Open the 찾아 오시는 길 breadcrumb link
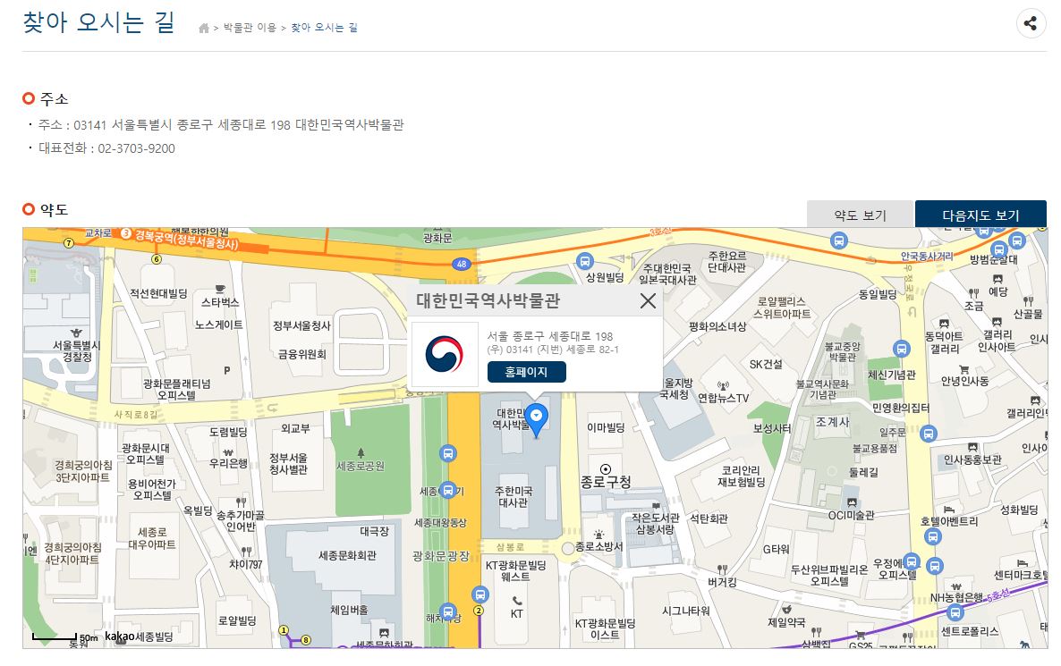The height and width of the screenshot is (666, 1061). (x=324, y=28)
